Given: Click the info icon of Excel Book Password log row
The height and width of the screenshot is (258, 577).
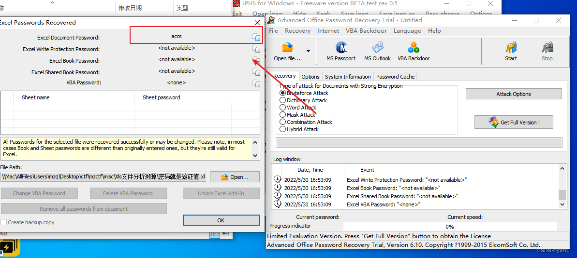Looking at the screenshot, I should point(278,188).
